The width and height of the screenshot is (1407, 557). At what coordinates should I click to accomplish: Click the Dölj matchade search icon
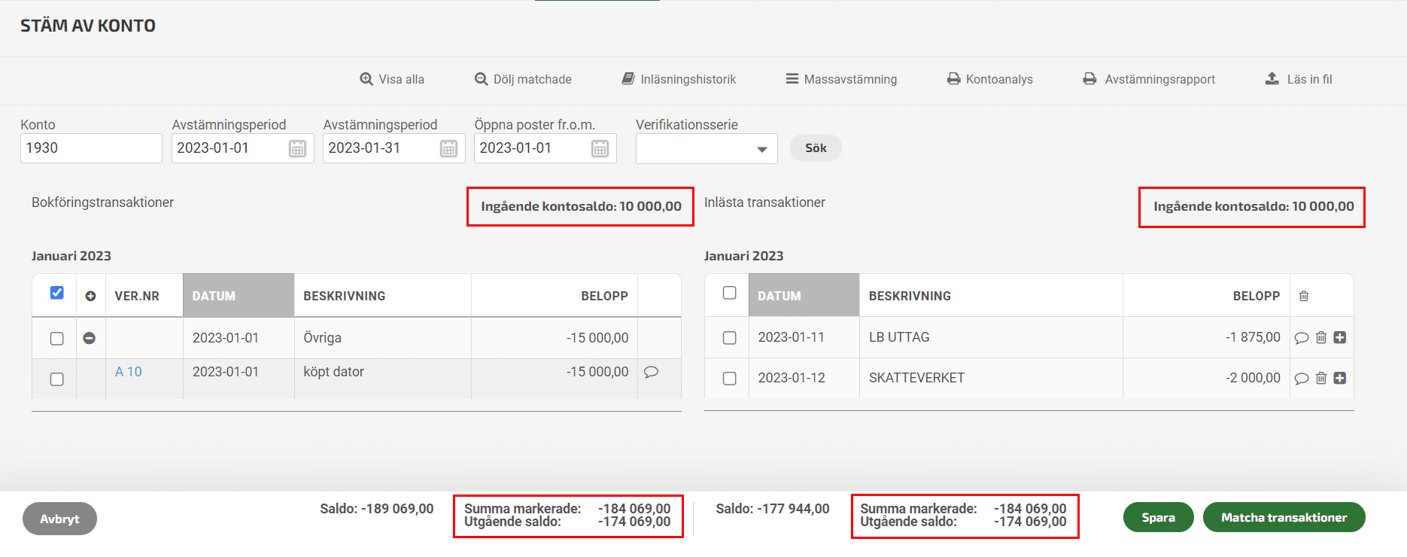coord(481,79)
